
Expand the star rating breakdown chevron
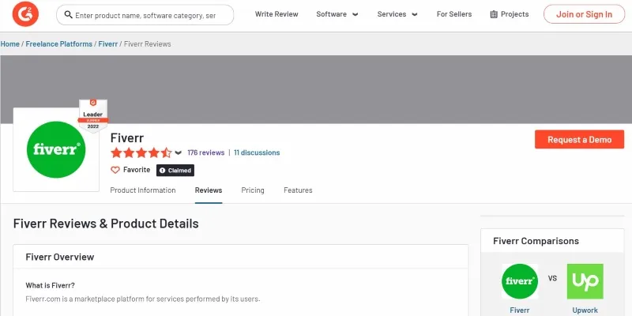tap(179, 152)
